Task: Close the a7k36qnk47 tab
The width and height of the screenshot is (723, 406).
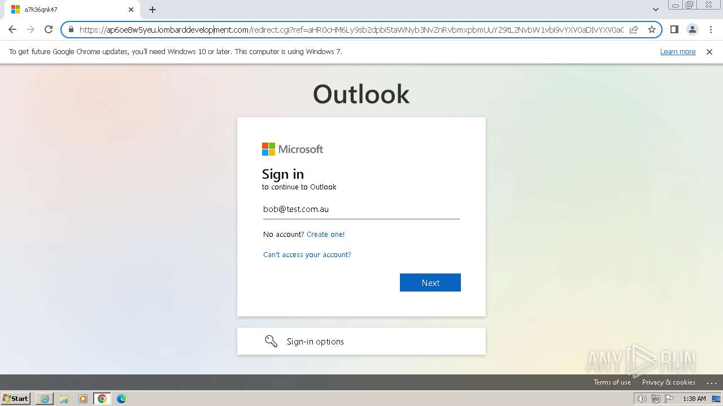Action: pyautogui.click(x=131, y=10)
